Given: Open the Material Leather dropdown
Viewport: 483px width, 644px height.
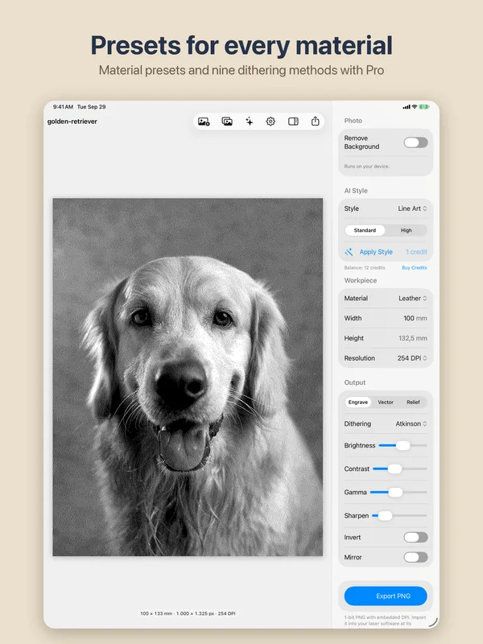Looking at the screenshot, I should tap(412, 298).
